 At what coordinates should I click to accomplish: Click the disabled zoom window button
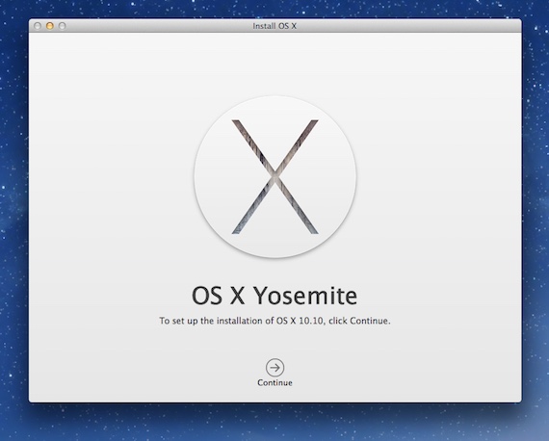62,26
